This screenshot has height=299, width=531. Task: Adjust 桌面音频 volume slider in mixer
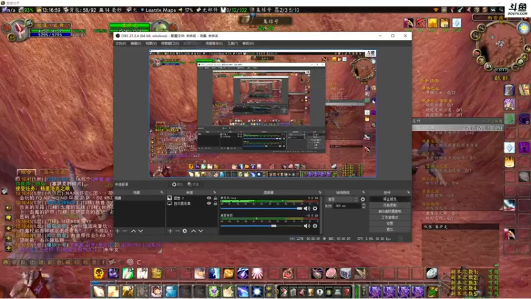coord(261,226)
